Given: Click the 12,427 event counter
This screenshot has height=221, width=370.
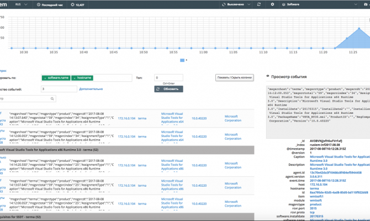Looking at the screenshot, I should (x=78, y=5).
